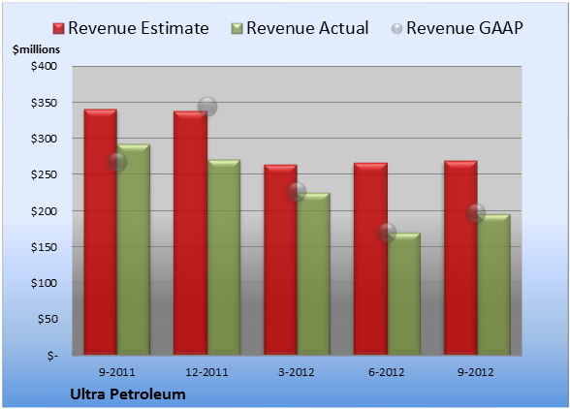Click the $250 axis label
Screen dimensions: 570x409
pos(44,174)
